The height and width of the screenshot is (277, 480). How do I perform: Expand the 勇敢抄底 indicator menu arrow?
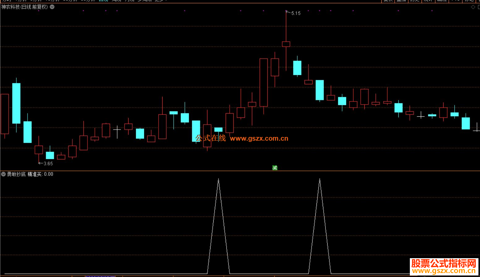tap(3, 174)
